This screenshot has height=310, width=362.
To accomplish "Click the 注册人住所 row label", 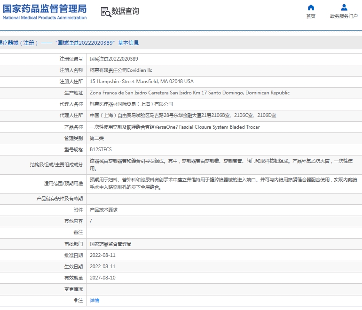I will click(71, 81).
